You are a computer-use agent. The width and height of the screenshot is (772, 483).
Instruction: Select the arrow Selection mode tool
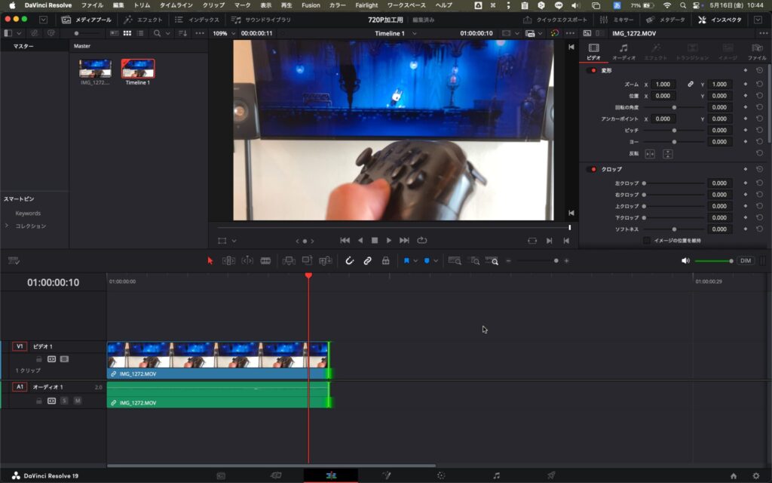click(210, 260)
